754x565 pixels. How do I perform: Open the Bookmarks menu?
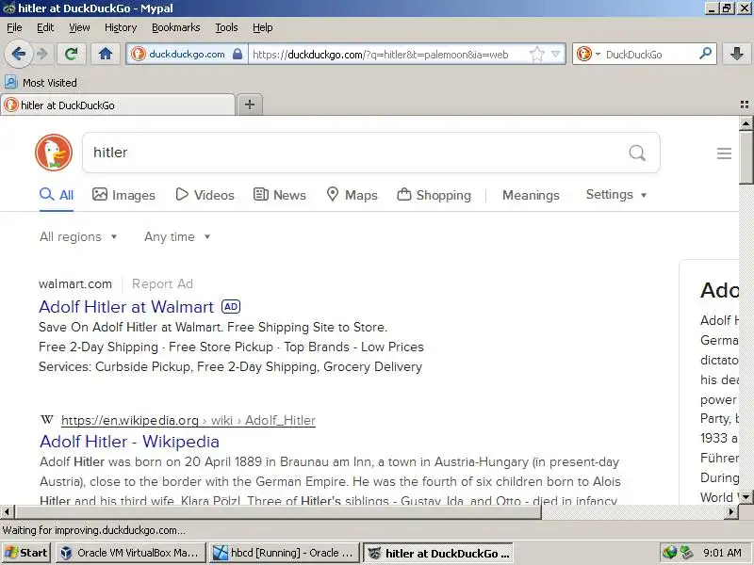(176, 27)
